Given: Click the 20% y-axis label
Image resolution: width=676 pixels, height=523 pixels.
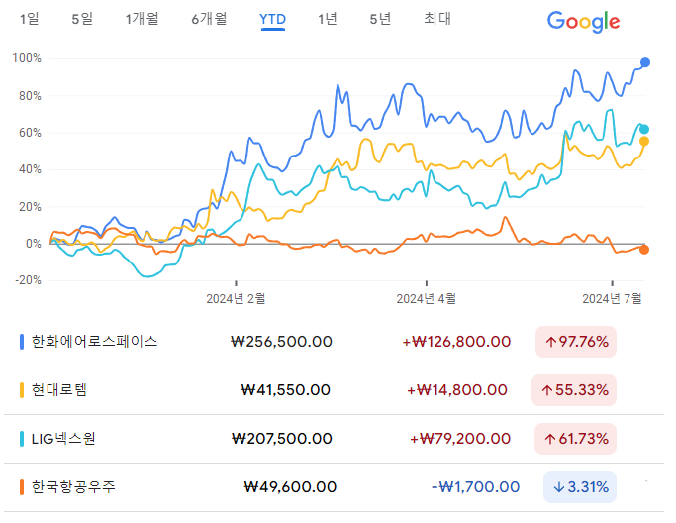Looking at the screenshot, I should pyautogui.click(x=30, y=207).
